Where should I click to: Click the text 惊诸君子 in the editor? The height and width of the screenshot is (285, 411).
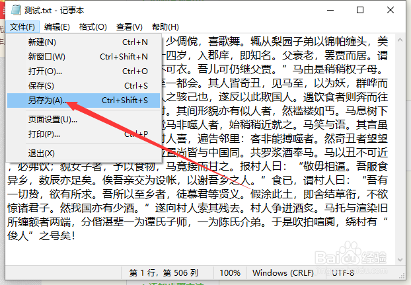click(28, 208)
